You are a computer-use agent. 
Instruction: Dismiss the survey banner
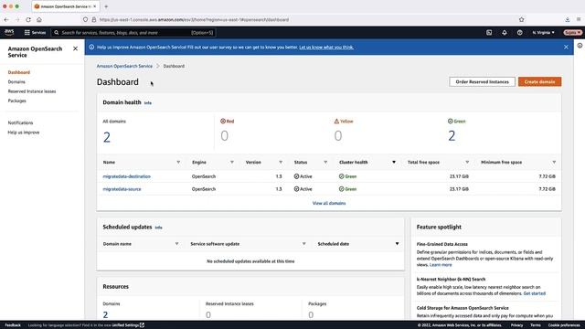point(566,47)
